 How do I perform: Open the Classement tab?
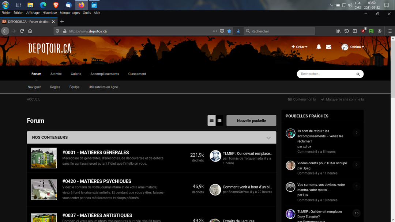137,74
